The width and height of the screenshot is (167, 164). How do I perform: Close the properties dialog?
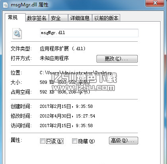pyautogui.click(x=155, y=3)
